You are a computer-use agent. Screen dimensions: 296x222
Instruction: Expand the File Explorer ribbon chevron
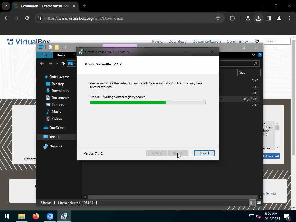(253, 55)
